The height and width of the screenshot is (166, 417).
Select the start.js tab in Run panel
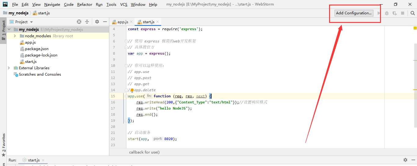coord(34,160)
